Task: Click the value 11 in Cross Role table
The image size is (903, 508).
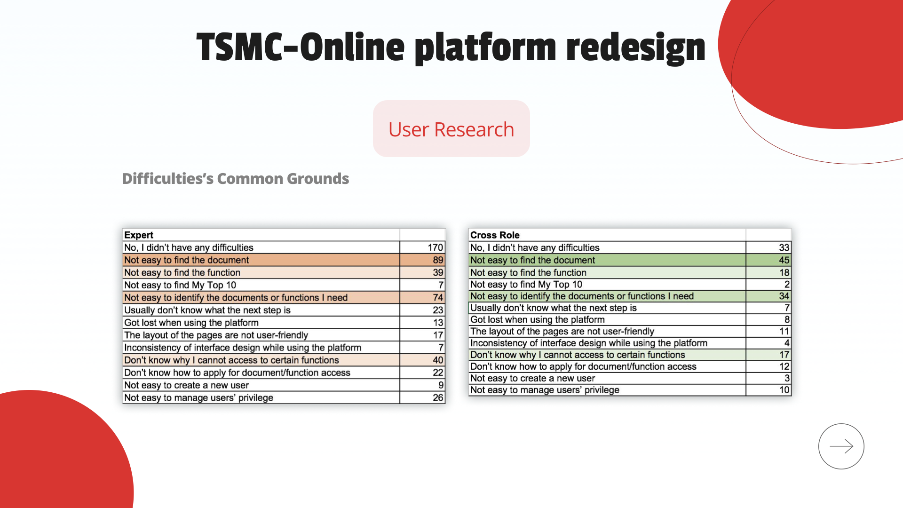Action: pos(784,331)
